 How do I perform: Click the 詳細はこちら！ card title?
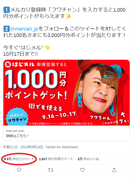(17, 136)
